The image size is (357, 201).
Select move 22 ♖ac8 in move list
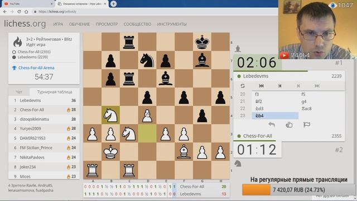point(321,108)
